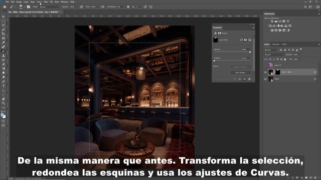Switch to the Paths tab
Screen dimensions: 321x180
[284, 44]
